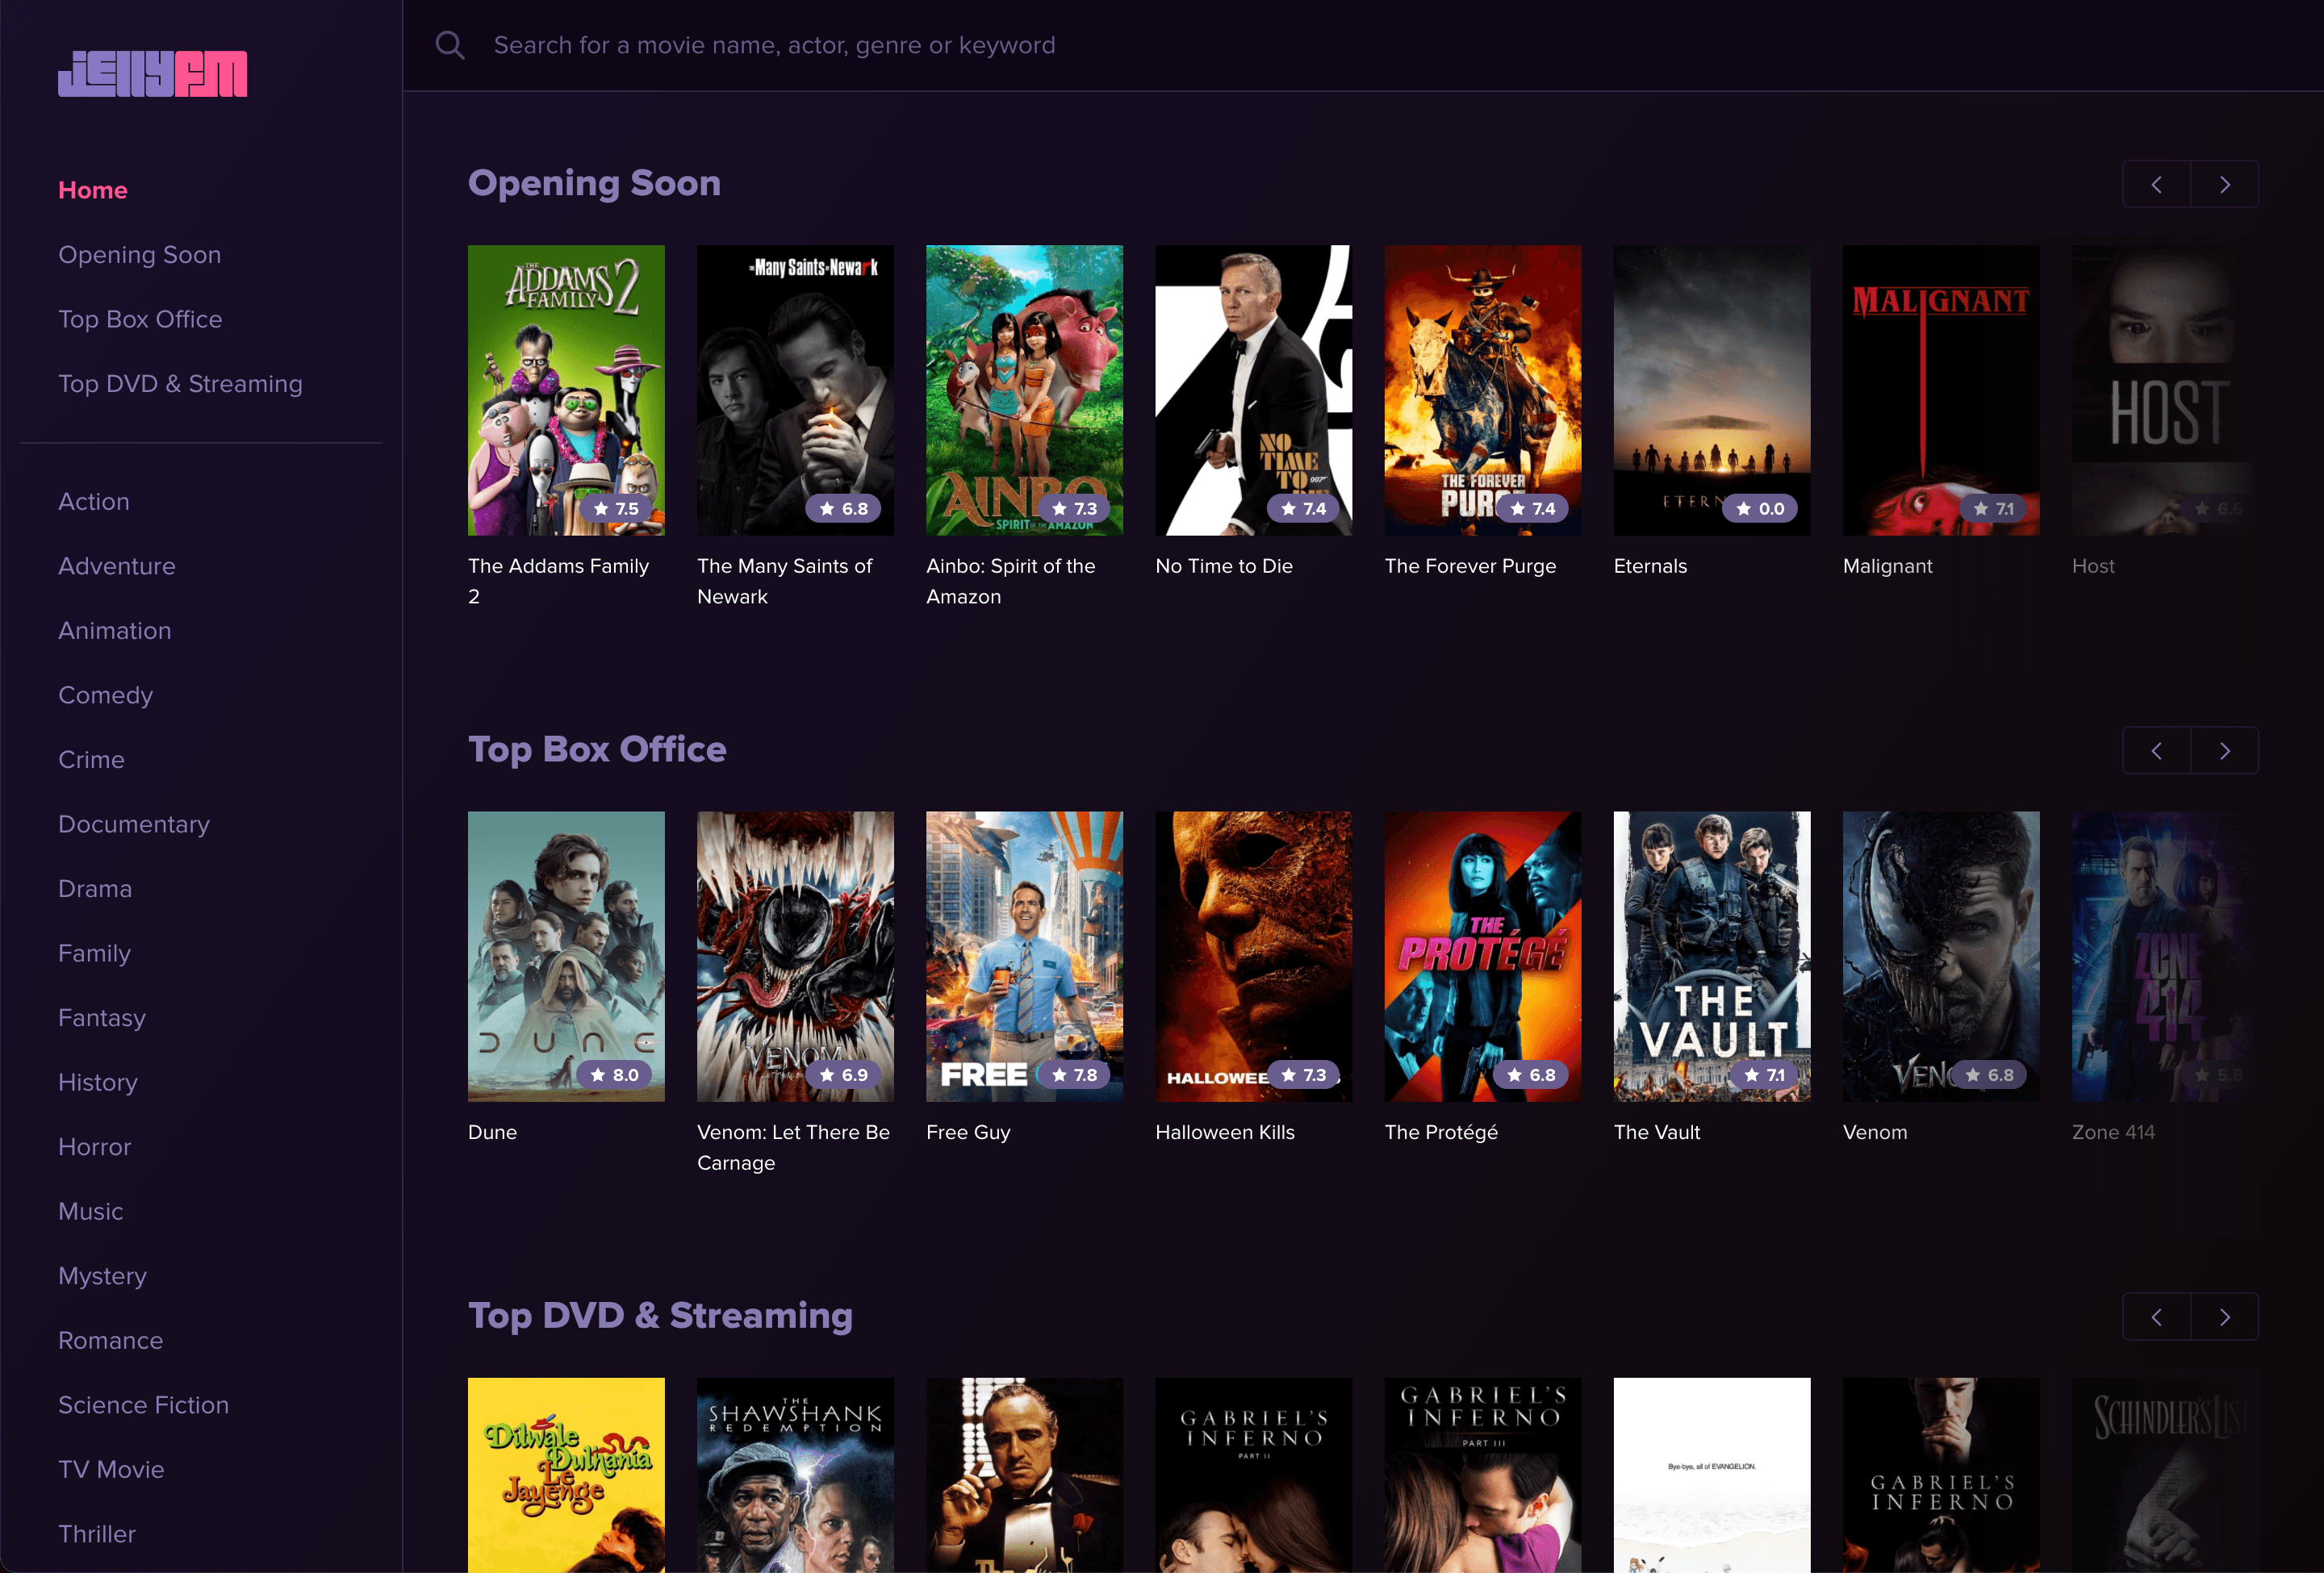Open the No Time to Die poster
The width and height of the screenshot is (2324, 1573).
[x=1254, y=390]
